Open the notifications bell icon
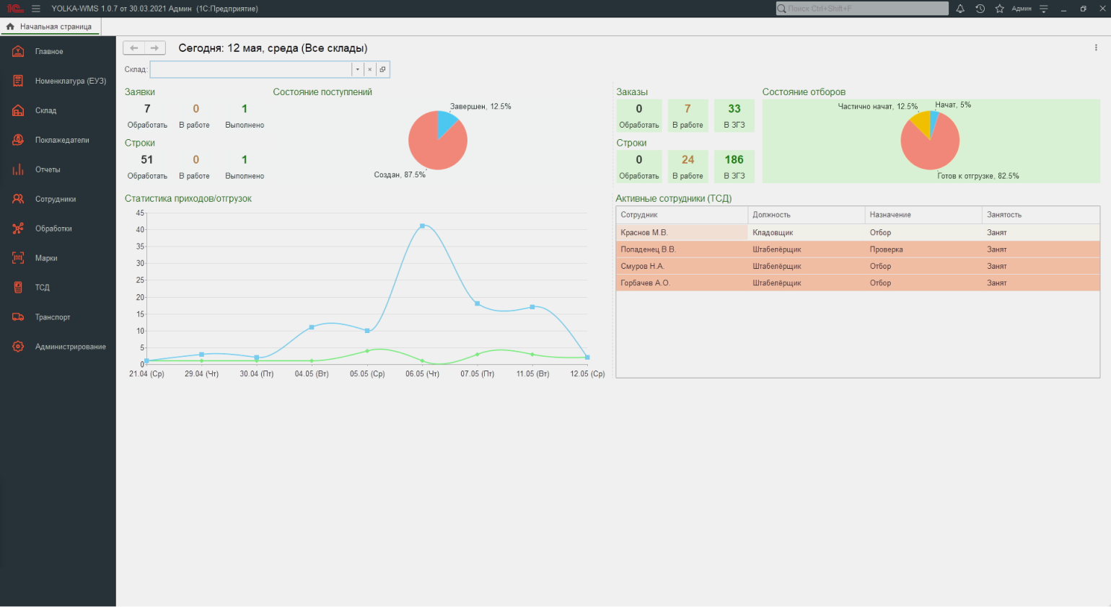This screenshot has width=1111, height=607. click(960, 9)
